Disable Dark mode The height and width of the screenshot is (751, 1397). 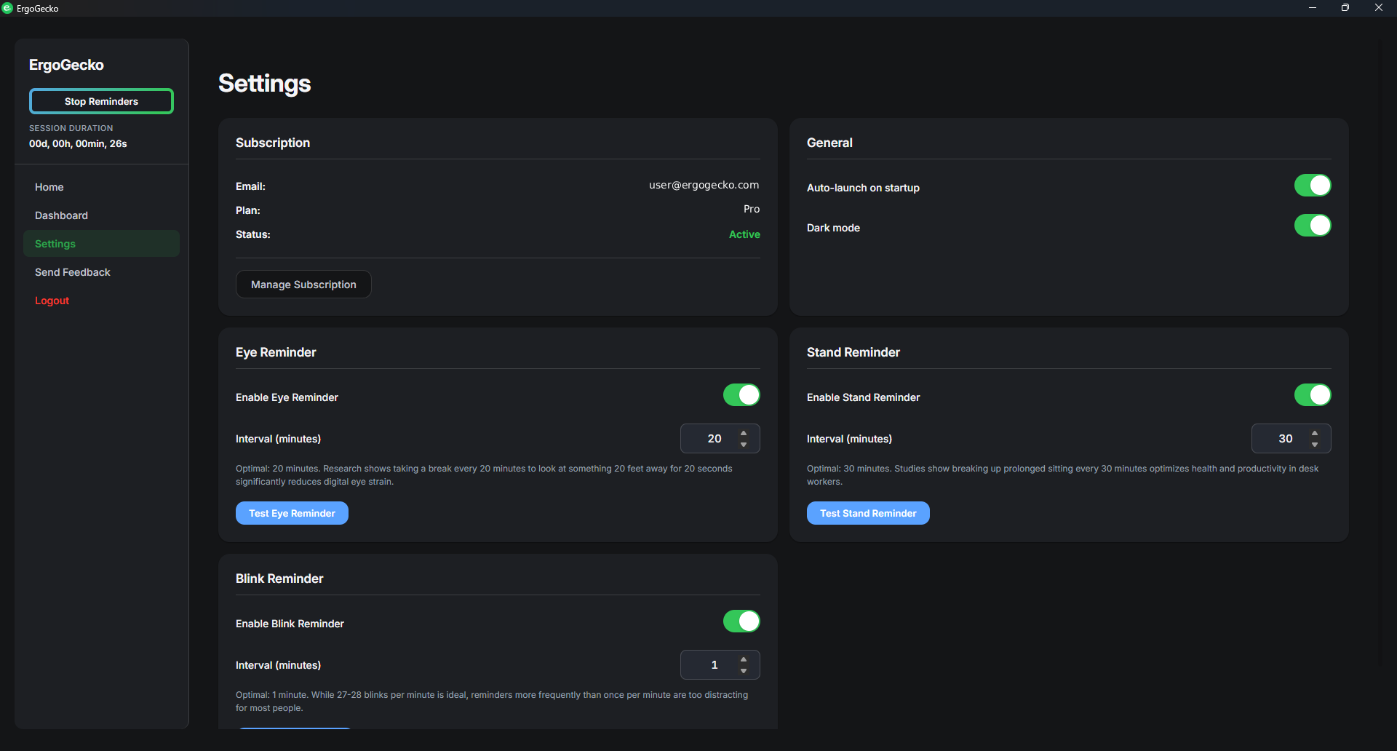pyautogui.click(x=1312, y=226)
